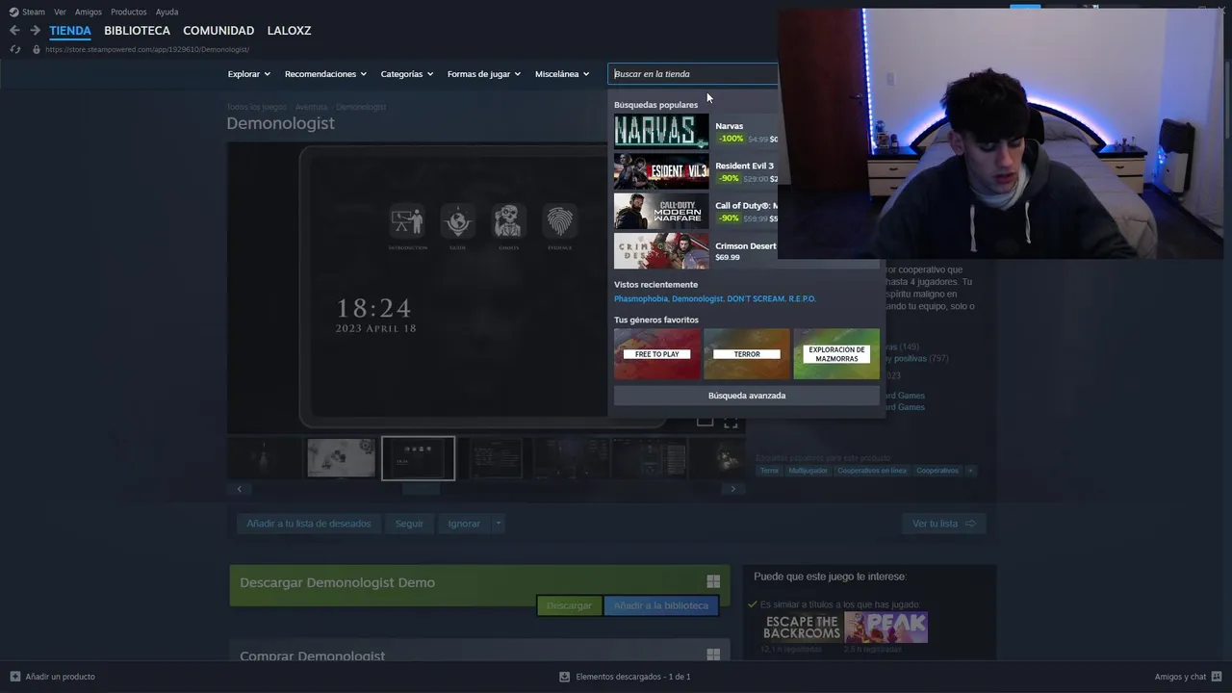
Task: Open the Productos menu
Action: (129, 12)
